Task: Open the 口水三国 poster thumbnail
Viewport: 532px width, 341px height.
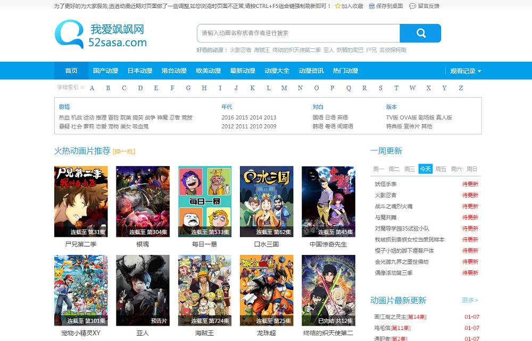Action: pyautogui.click(x=267, y=201)
